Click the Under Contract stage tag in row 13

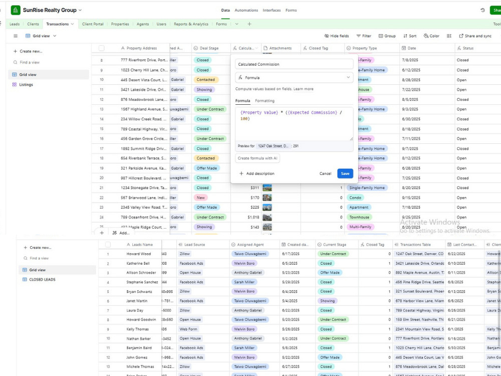point(210,109)
